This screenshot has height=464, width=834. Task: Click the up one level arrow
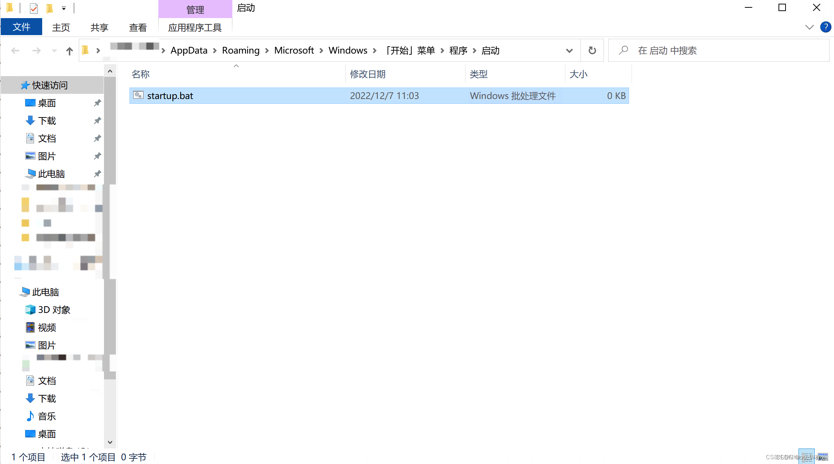pos(69,51)
